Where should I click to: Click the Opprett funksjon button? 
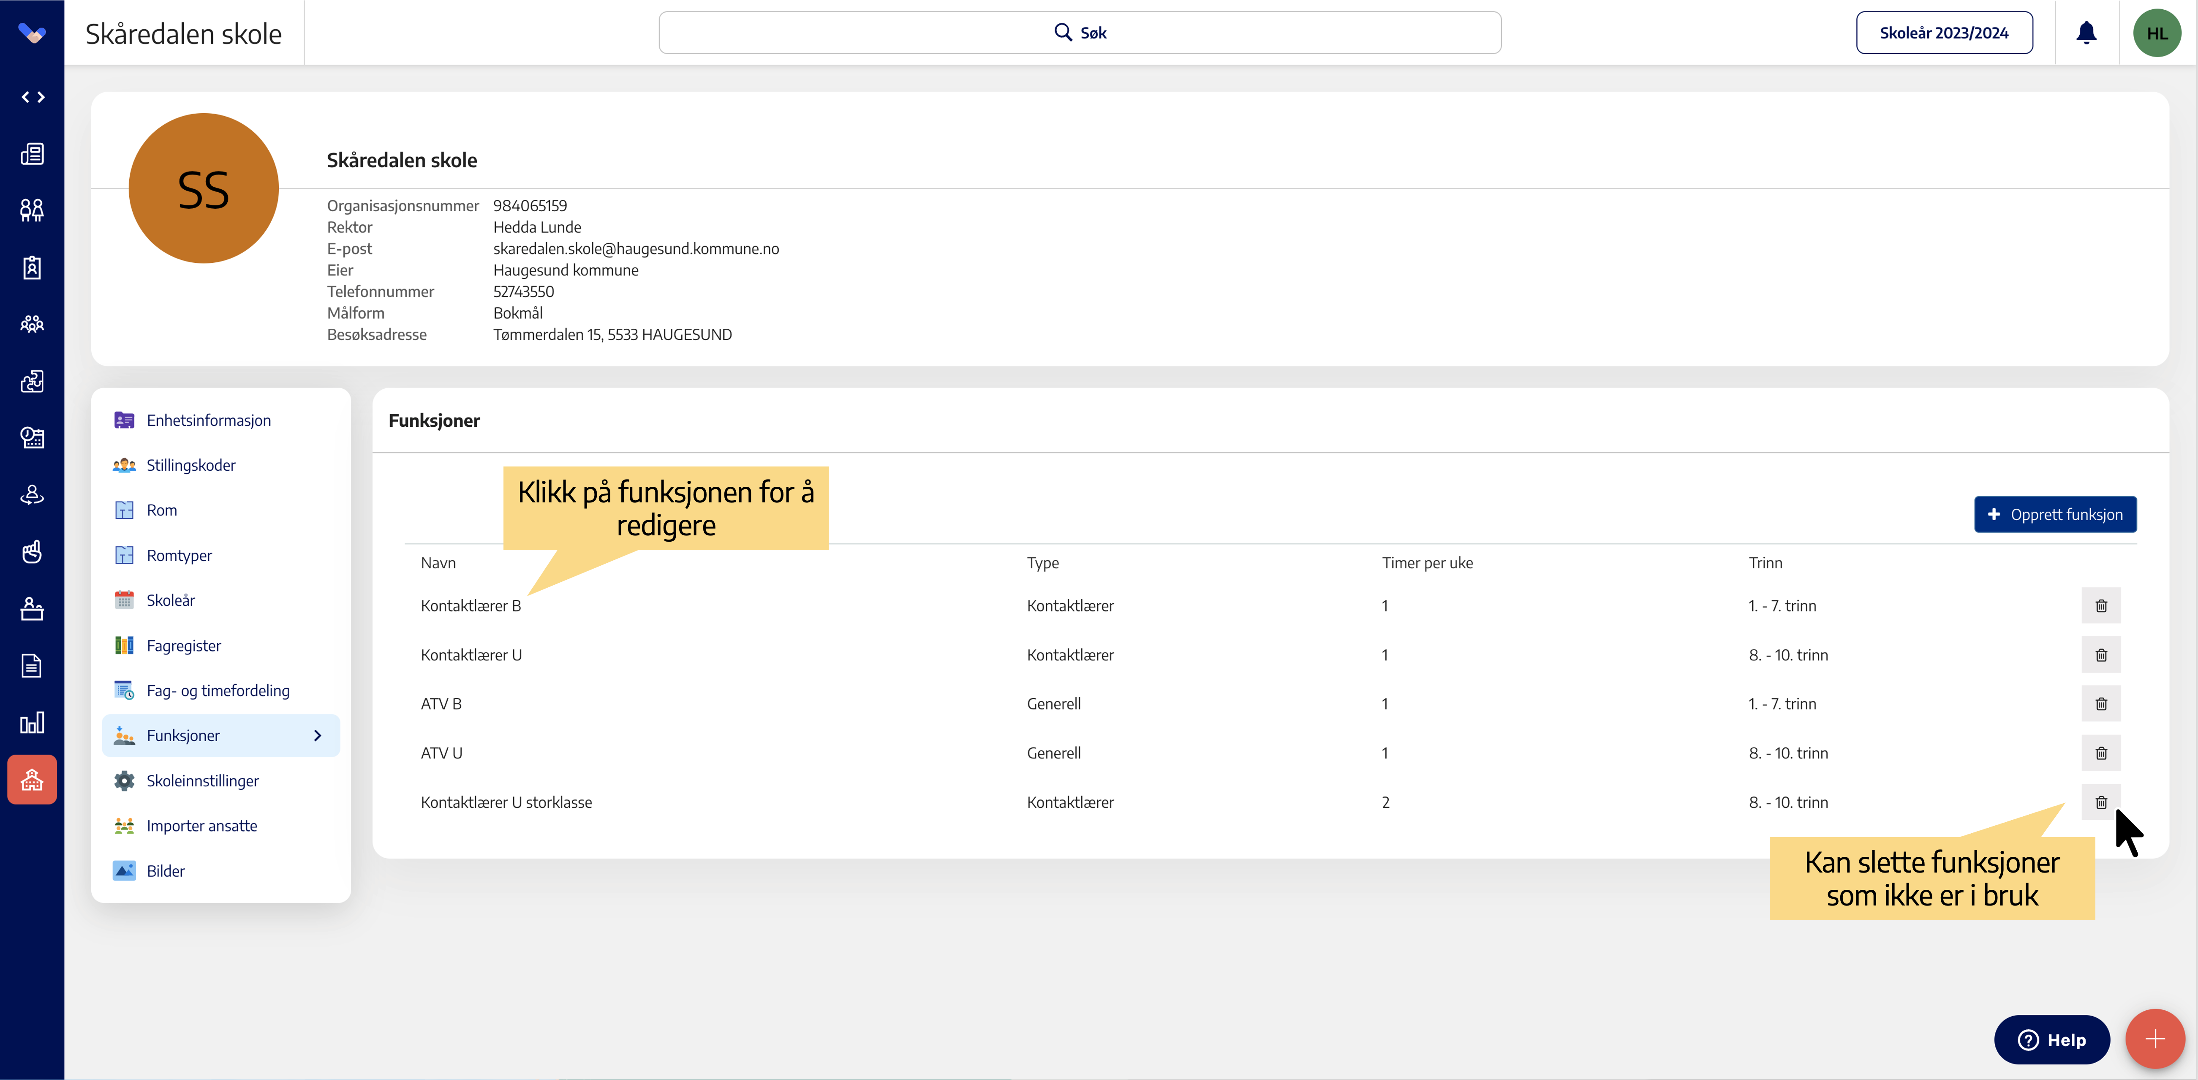2055,514
